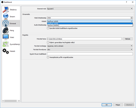Toggle Fájlnév generálása helyfoglalás nélkül checkbox
Image resolution: width=136 pixels, height=108 pixels.
(48, 43)
